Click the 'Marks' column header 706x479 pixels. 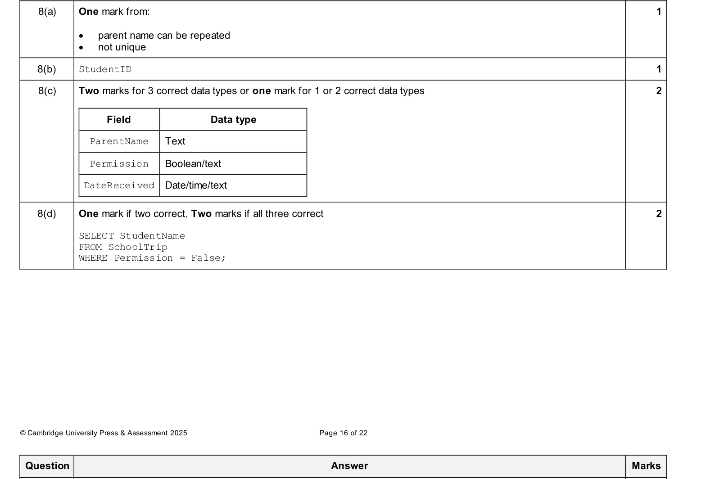(x=646, y=466)
